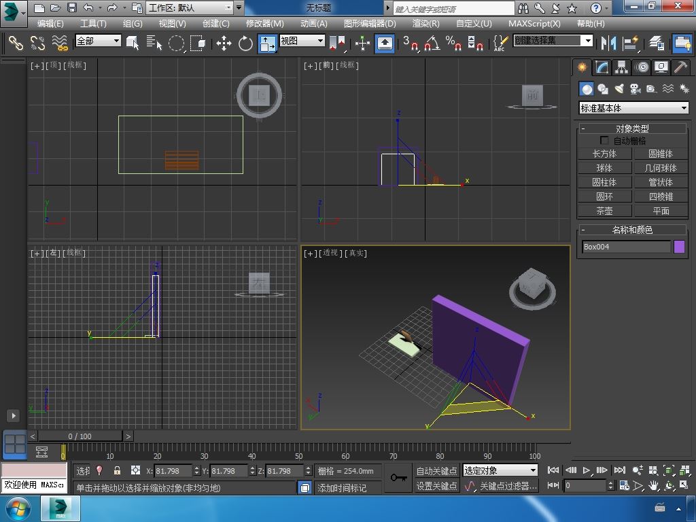Expand the quick access toolbar arrow
Image resolution: width=696 pixels, height=522 pixels.
[239, 7]
